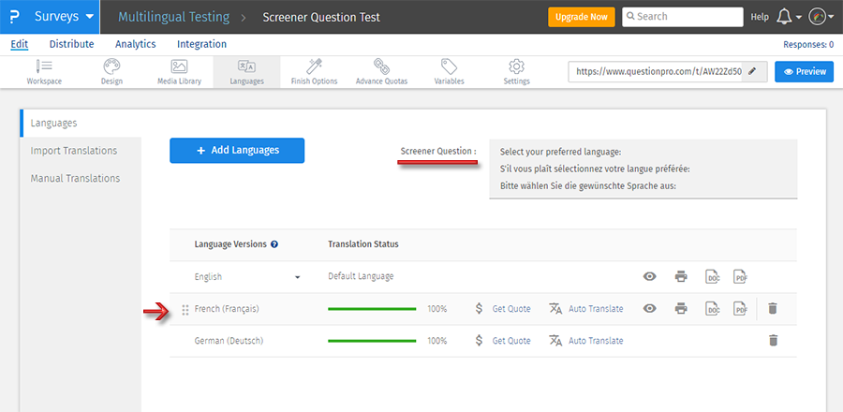
Task: Download French version as PDF
Action: tap(740, 309)
